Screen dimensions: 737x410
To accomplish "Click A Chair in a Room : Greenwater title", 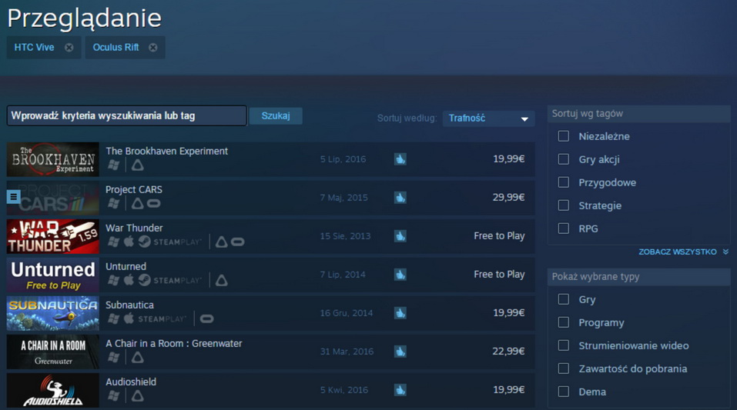I will 174,344.
